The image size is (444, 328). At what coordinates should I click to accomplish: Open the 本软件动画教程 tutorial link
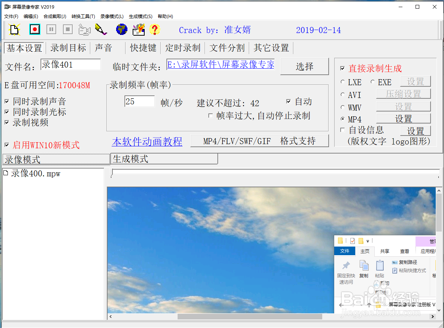tap(147, 142)
